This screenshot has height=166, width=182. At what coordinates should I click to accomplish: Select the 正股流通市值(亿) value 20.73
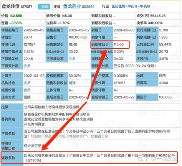[x=164, y=52]
